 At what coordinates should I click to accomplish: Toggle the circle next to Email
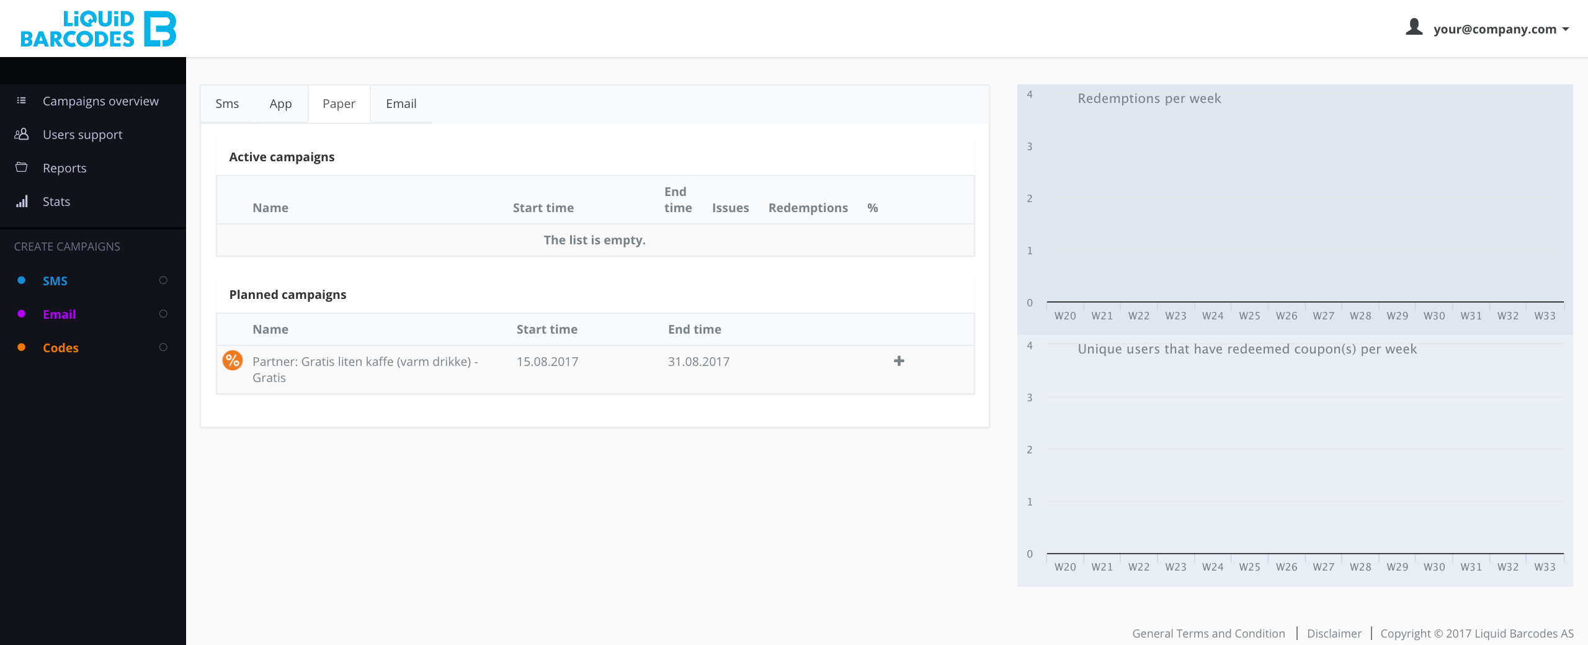point(163,314)
